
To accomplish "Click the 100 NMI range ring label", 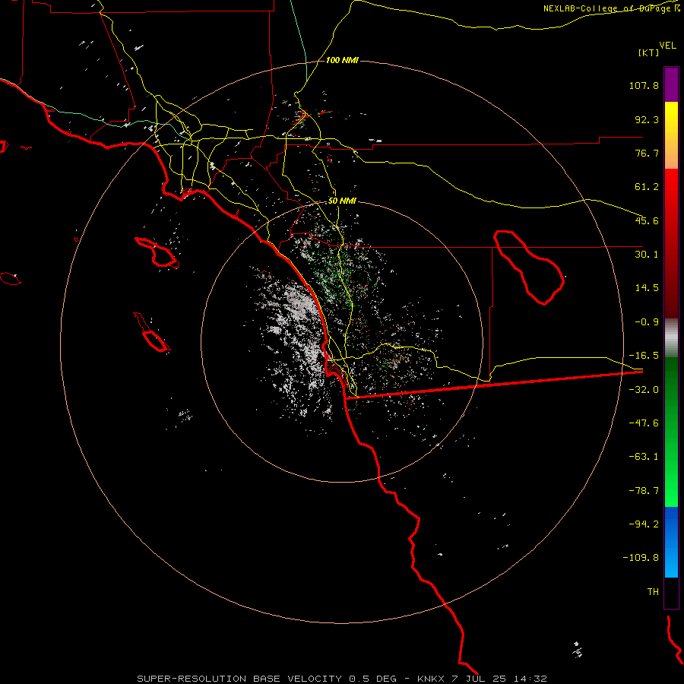I will [x=342, y=60].
